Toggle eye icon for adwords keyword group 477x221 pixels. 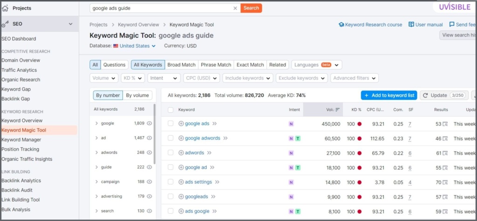coord(149,152)
